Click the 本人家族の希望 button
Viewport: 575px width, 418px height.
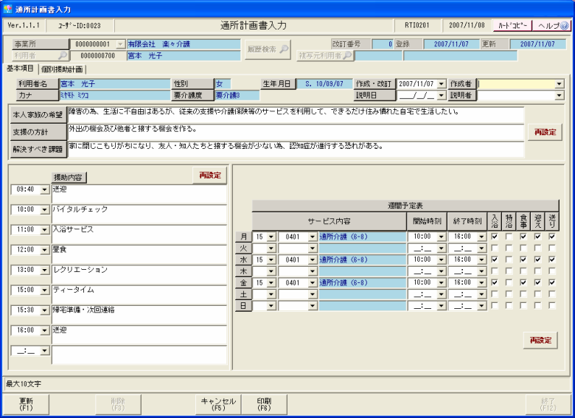coord(38,115)
